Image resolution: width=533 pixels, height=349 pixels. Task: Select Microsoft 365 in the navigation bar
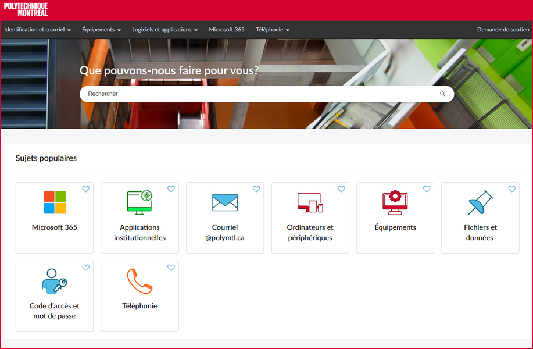227,30
